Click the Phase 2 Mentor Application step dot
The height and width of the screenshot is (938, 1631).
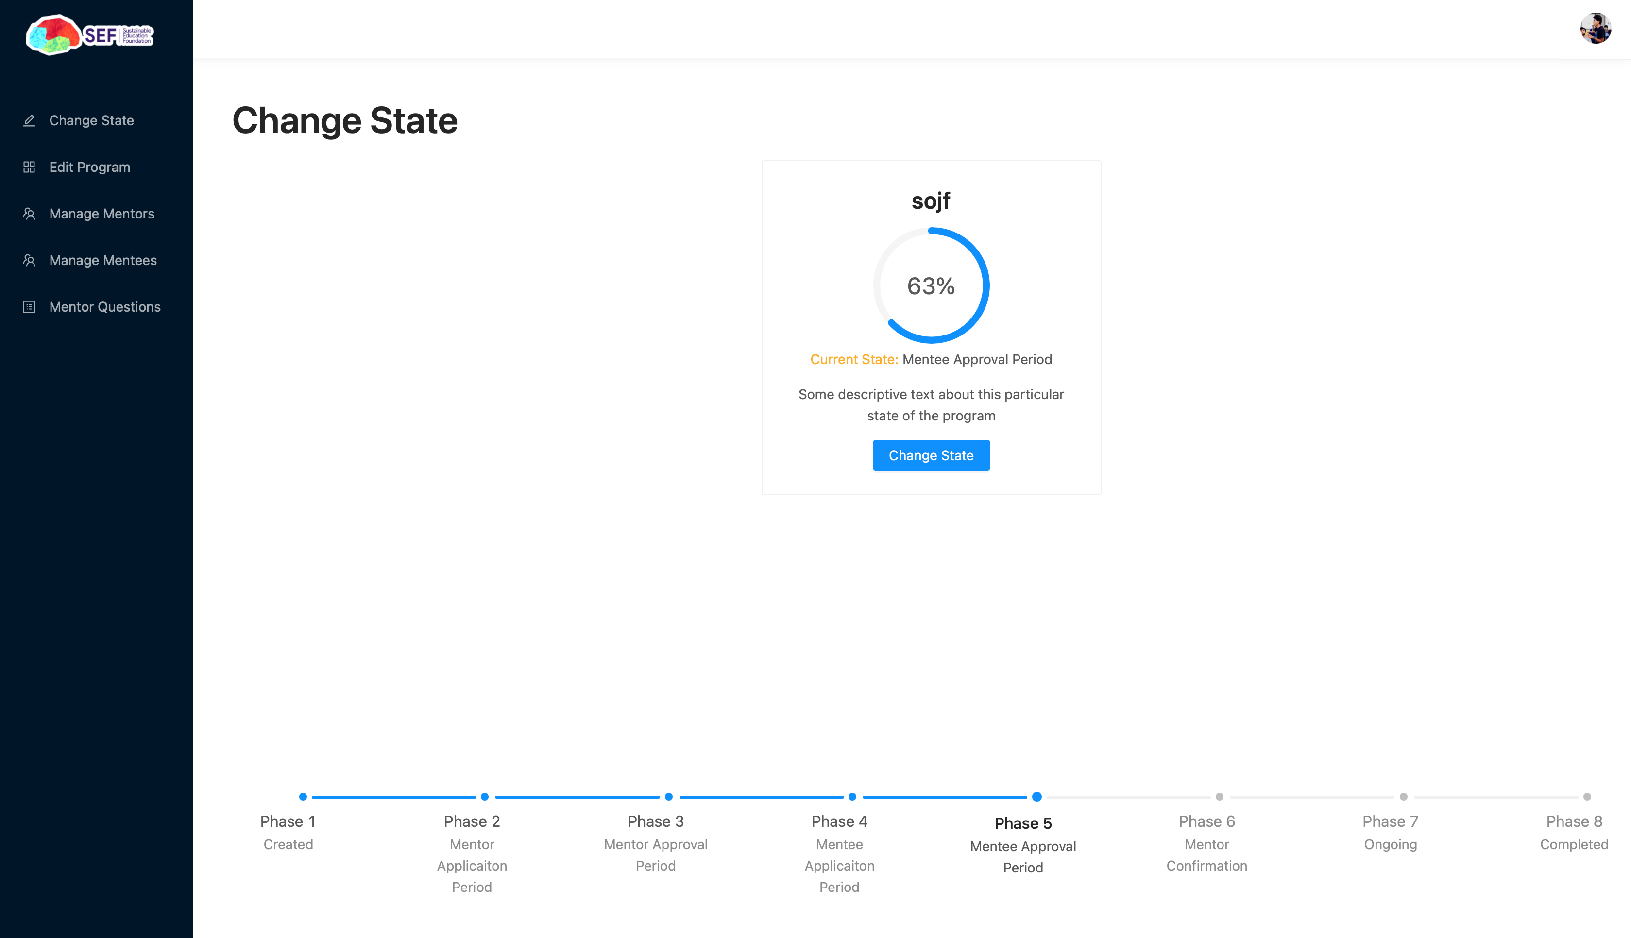click(x=485, y=797)
